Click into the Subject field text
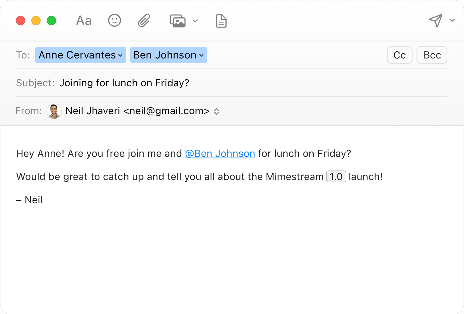Image resolution: width=464 pixels, height=314 pixels. 124,83
